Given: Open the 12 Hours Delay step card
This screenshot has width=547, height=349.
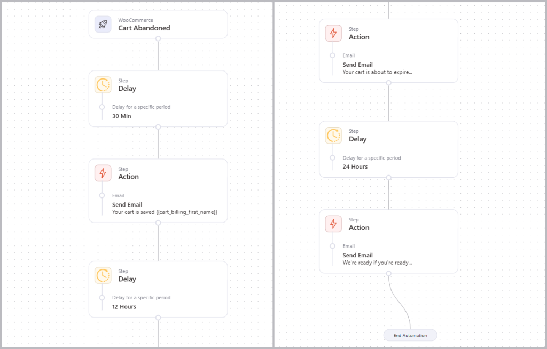Looking at the screenshot, I should [x=158, y=289].
